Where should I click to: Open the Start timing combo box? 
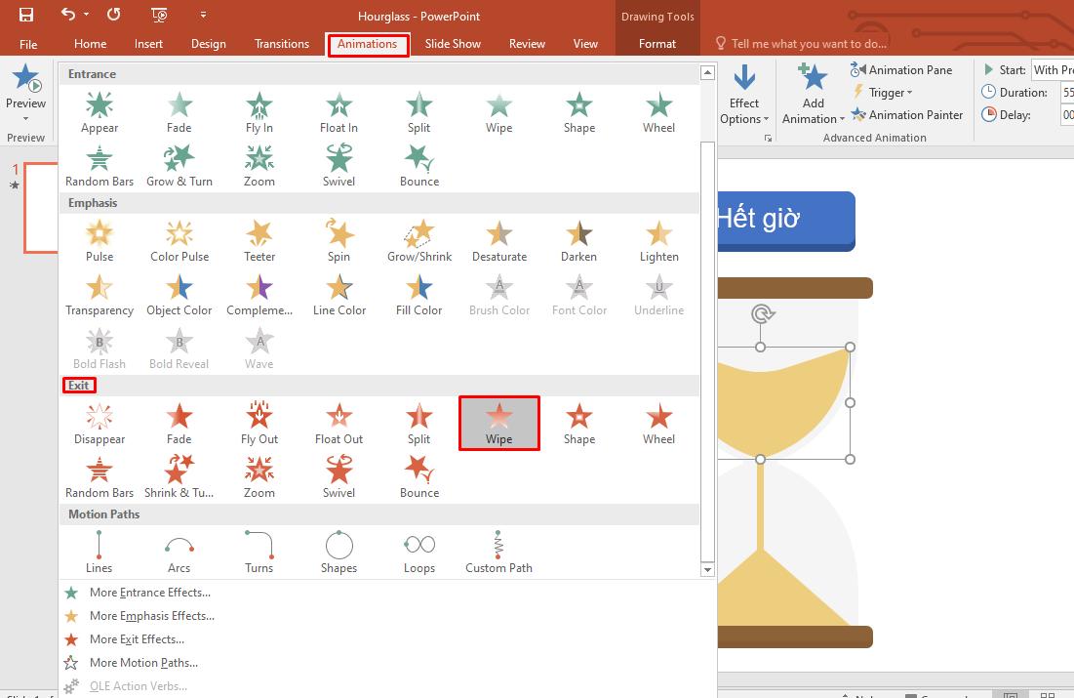point(1054,70)
